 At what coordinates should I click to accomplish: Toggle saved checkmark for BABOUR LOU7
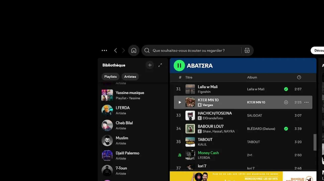tap(286, 129)
